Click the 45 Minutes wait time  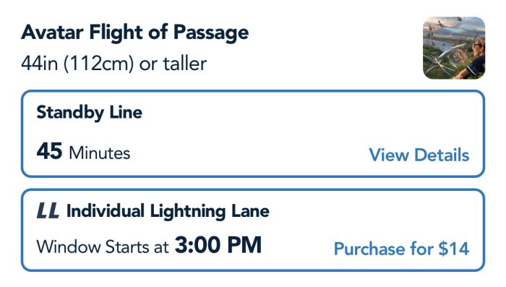83,151
